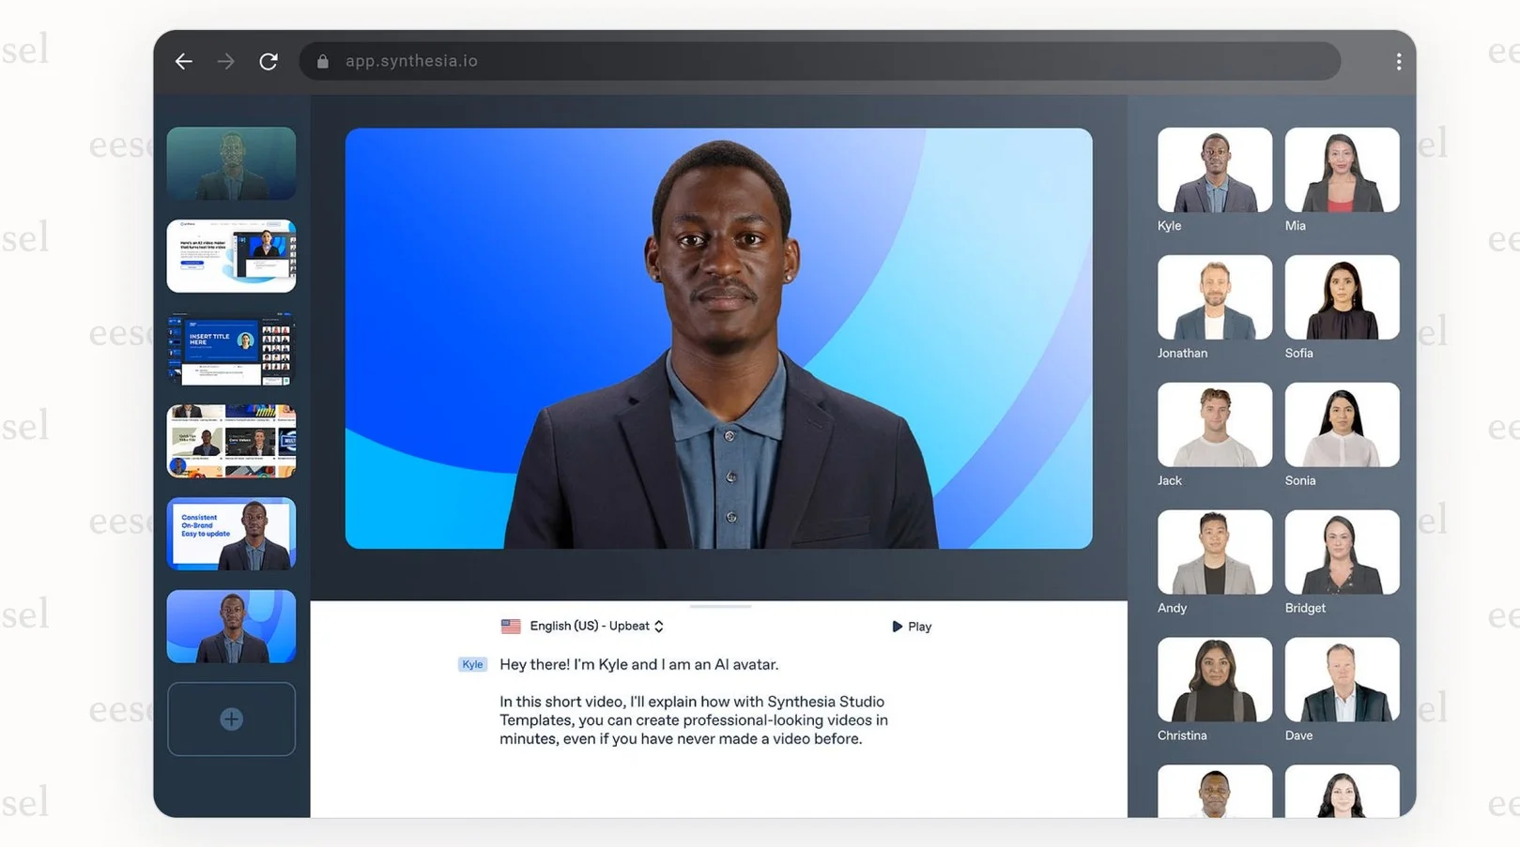The image size is (1520, 847).
Task: Pick the Sofia avatar
Action: [1342, 298]
